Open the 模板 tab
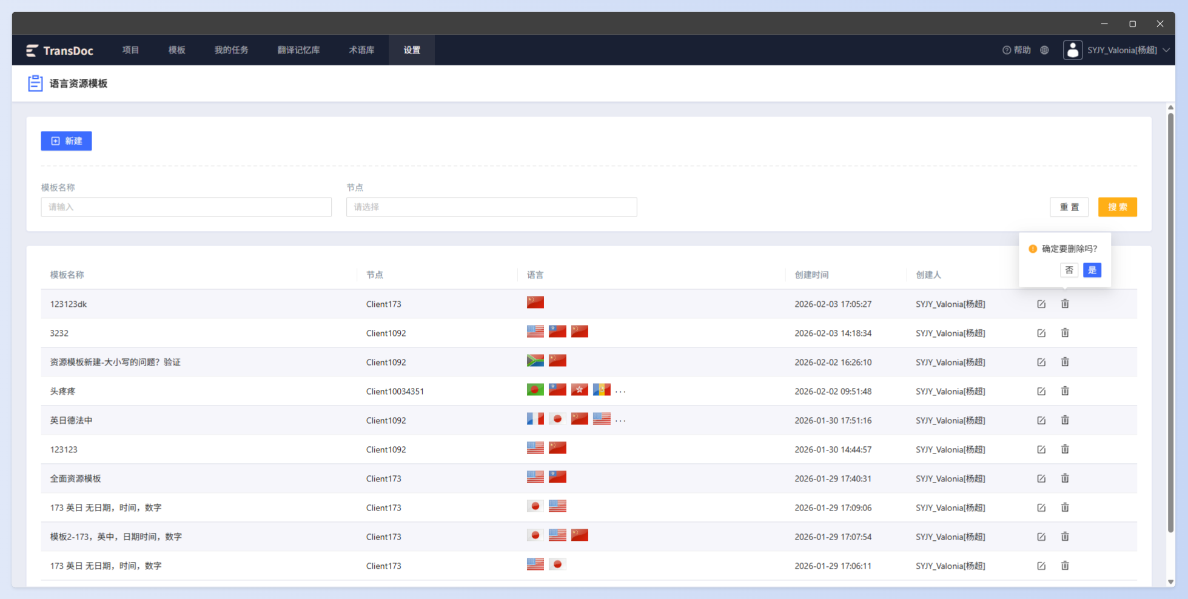 (176, 50)
